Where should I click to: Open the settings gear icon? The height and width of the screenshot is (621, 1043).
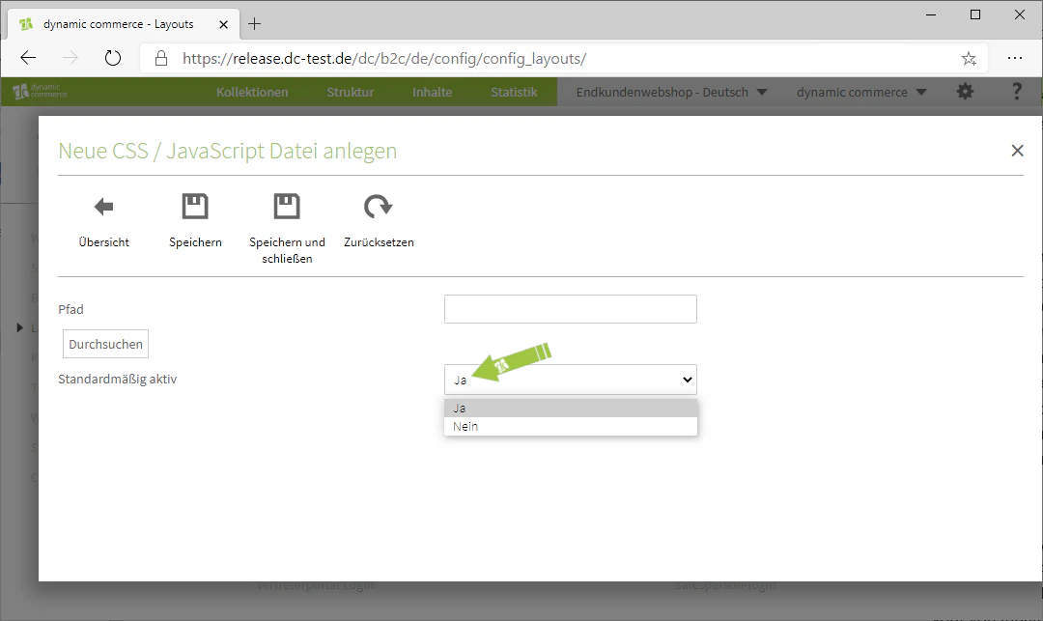pyautogui.click(x=965, y=92)
